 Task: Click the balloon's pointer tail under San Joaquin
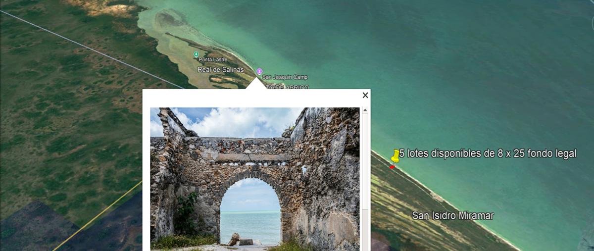(x=256, y=84)
